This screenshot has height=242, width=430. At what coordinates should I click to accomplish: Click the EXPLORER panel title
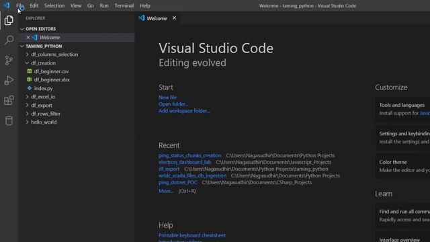[x=36, y=18]
